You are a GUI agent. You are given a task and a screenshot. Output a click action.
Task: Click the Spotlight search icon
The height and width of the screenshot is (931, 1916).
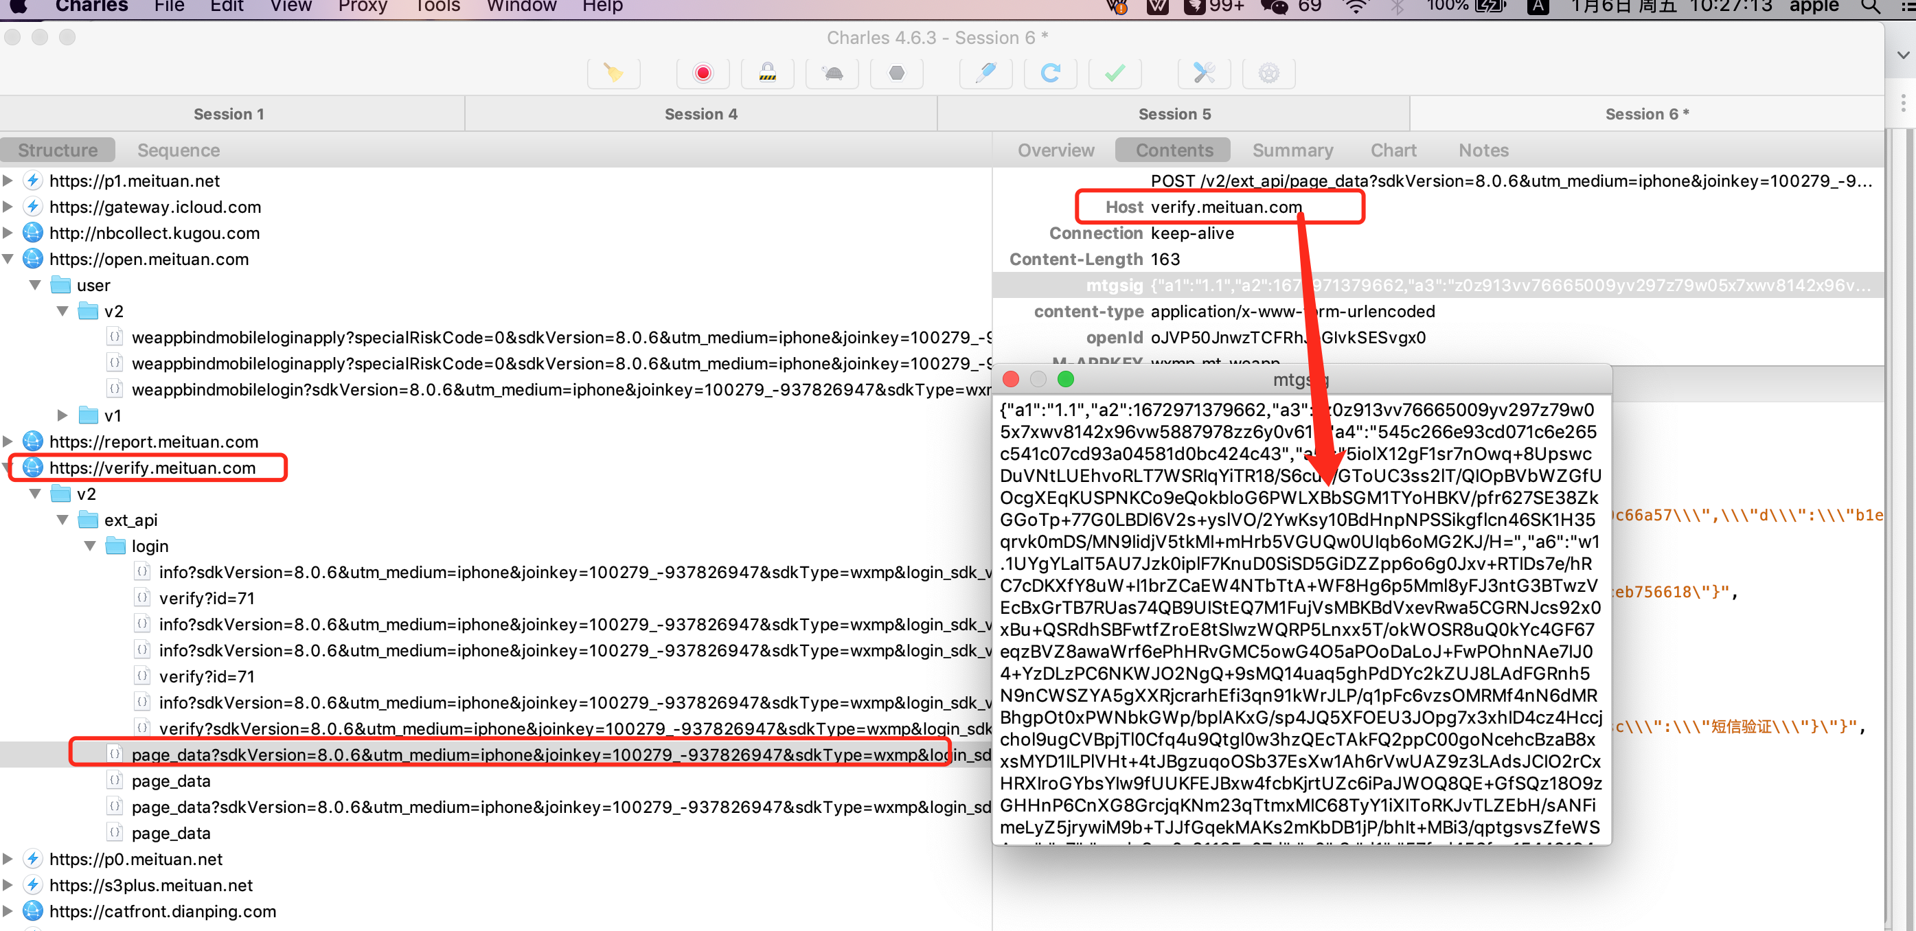[x=1871, y=7]
